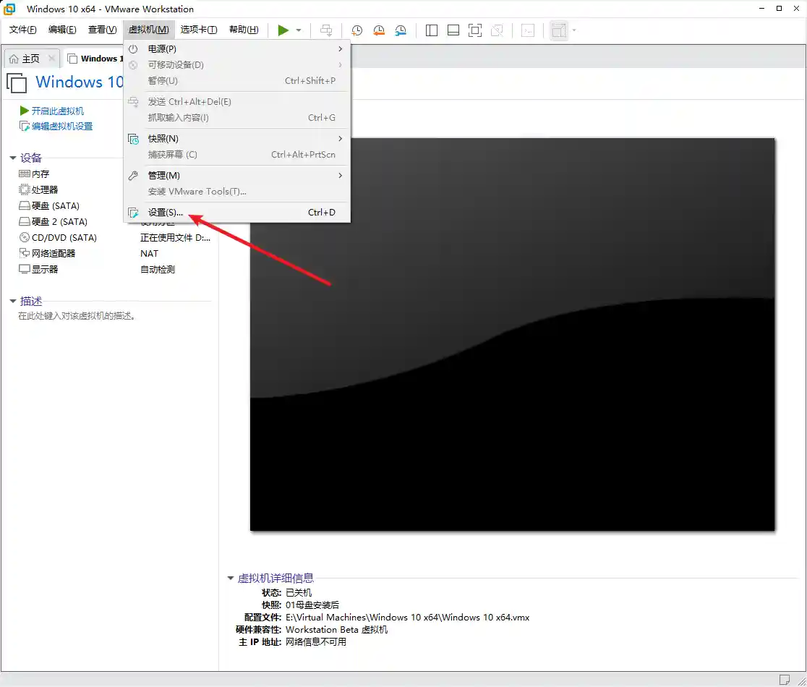This screenshot has width=807, height=687.
Task: Toggle the library sidebar panel visibility
Action: [431, 30]
